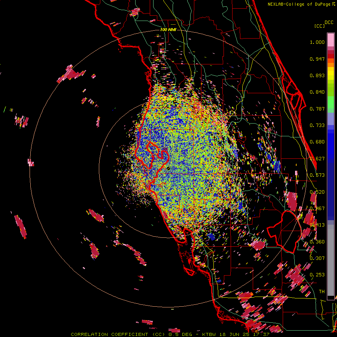Select the 18 JUN 25 date text
The height and width of the screenshot is (337, 337).
click(x=234, y=334)
